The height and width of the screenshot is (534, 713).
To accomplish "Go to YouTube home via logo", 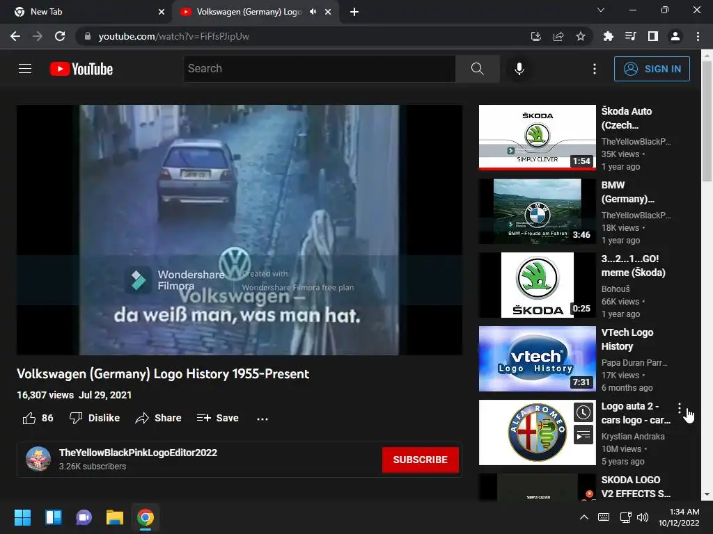I will (x=81, y=69).
